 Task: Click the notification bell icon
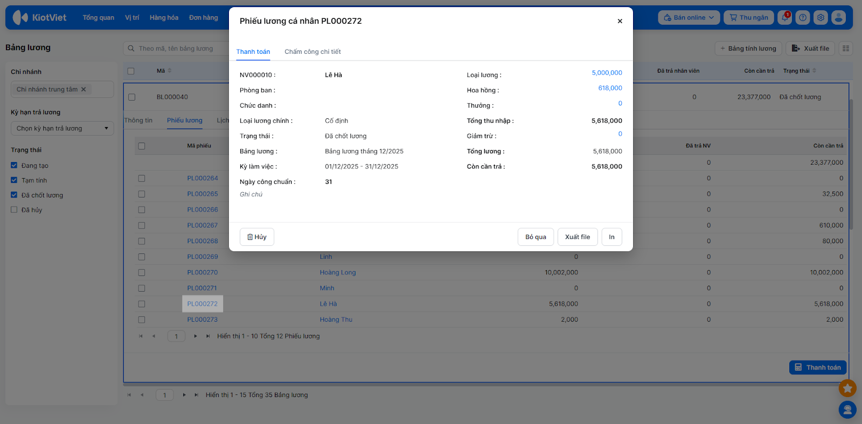(785, 18)
